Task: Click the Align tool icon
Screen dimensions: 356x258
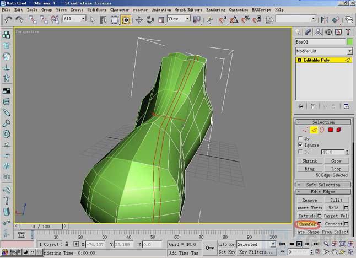Action: point(336,20)
